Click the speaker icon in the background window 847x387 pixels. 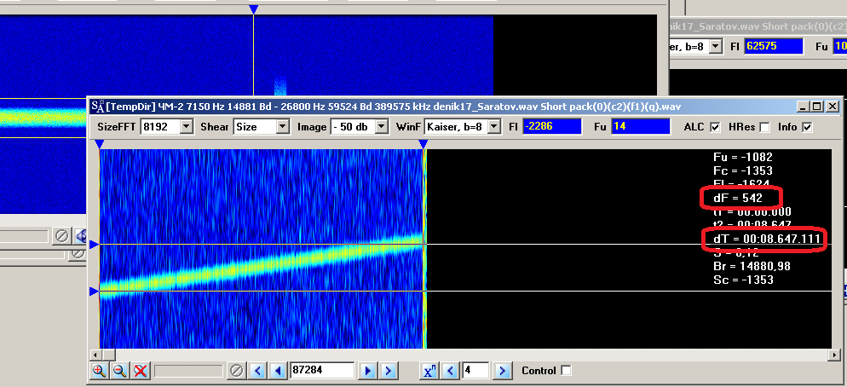point(82,236)
